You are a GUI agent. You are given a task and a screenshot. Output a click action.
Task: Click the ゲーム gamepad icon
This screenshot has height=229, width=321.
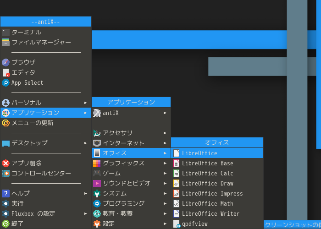[x=97, y=174]
